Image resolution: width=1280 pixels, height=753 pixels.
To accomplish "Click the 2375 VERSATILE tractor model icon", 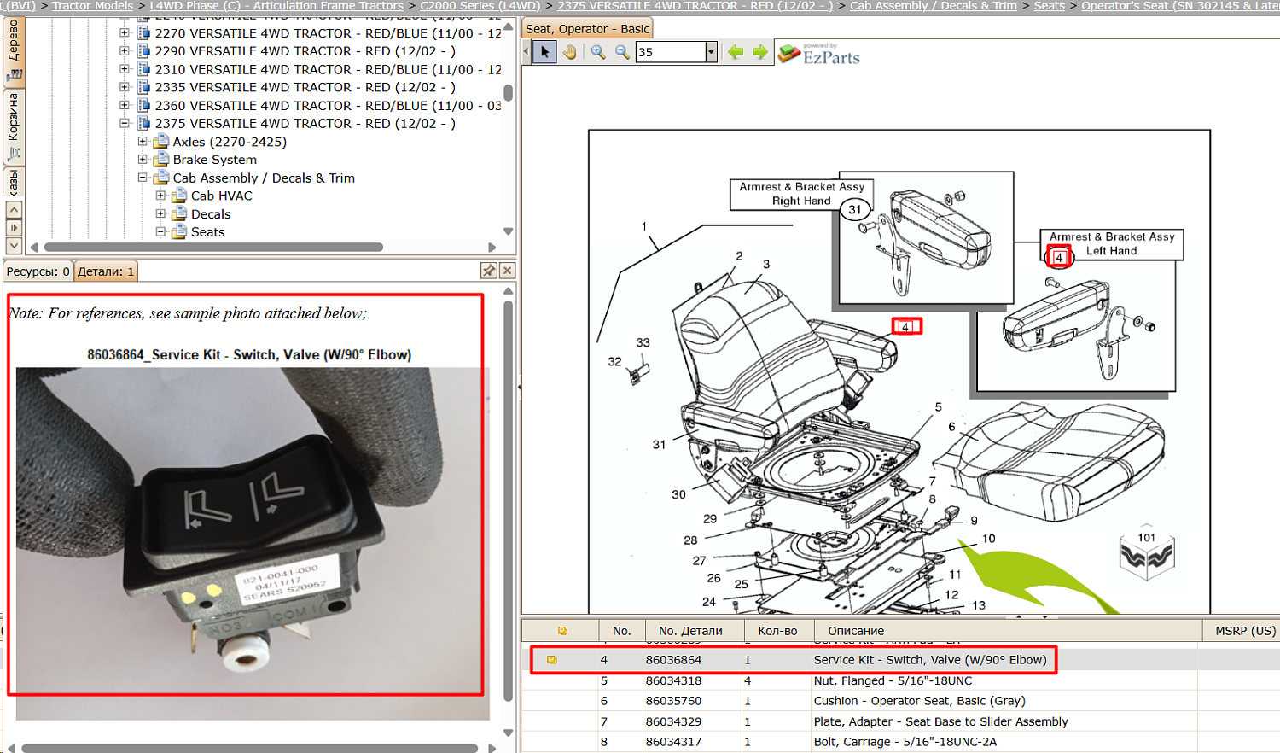I will coord(144,124).
